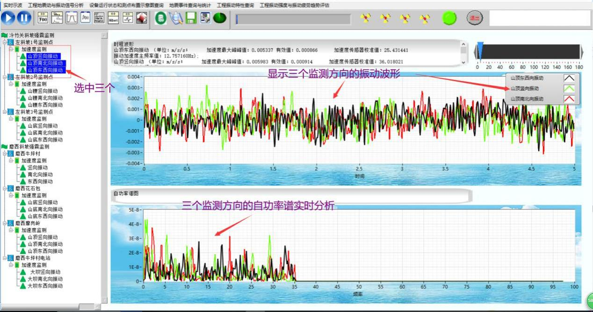Click the blue play button in toolbar
This screenshot has height=312, width=593.
coord(8,18)
